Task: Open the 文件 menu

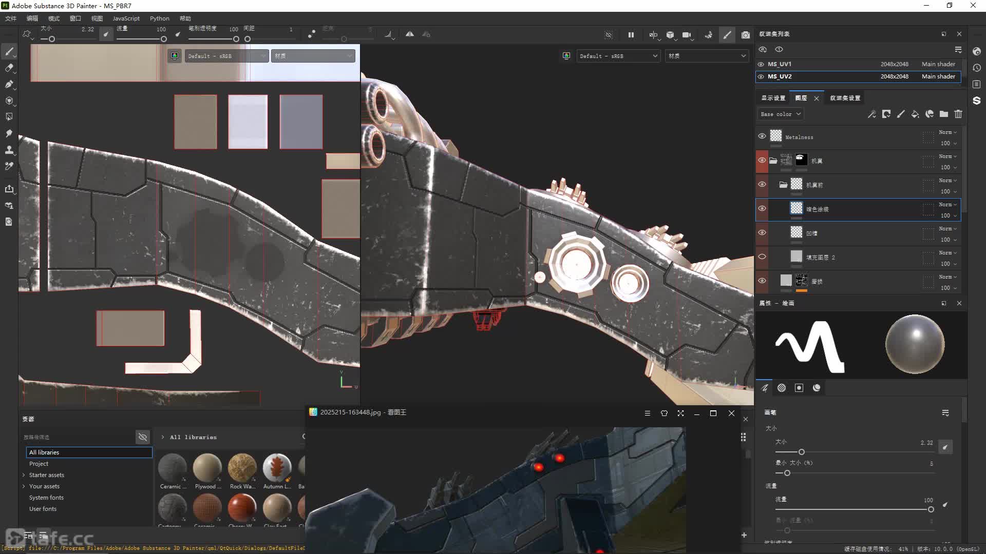Action: pos(11,18)
